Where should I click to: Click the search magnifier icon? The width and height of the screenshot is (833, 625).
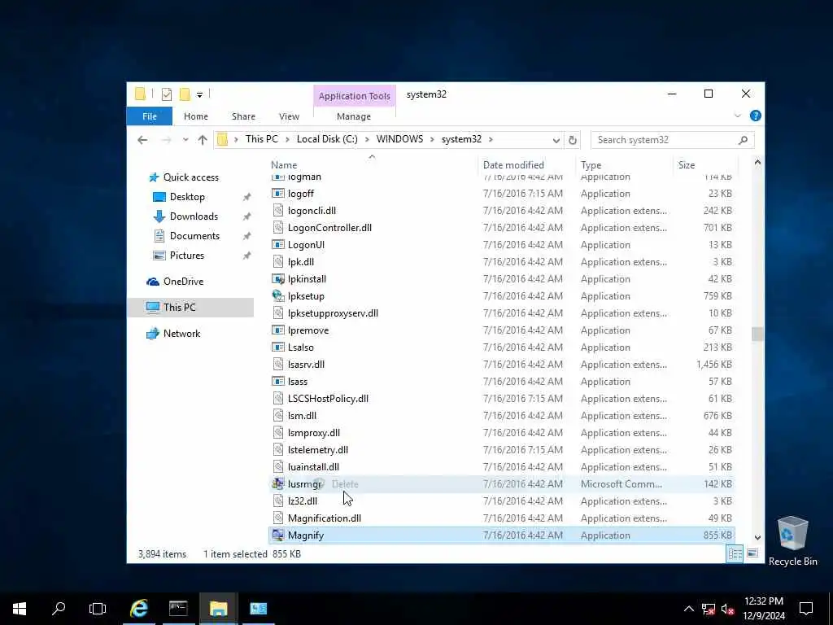[744, 140]
